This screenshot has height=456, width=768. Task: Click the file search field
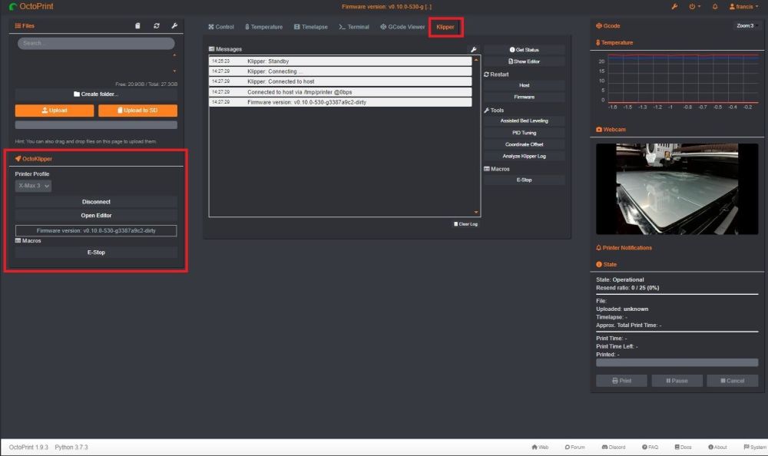[x=96, y=43]
